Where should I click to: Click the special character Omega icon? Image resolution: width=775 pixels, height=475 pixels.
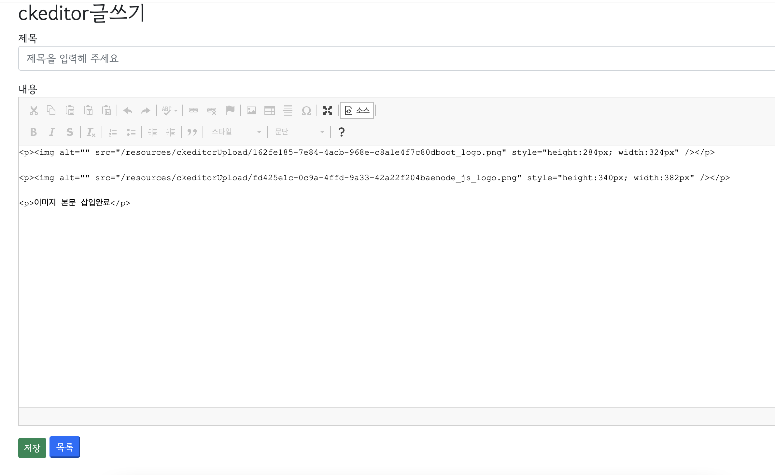click(306, 111)
